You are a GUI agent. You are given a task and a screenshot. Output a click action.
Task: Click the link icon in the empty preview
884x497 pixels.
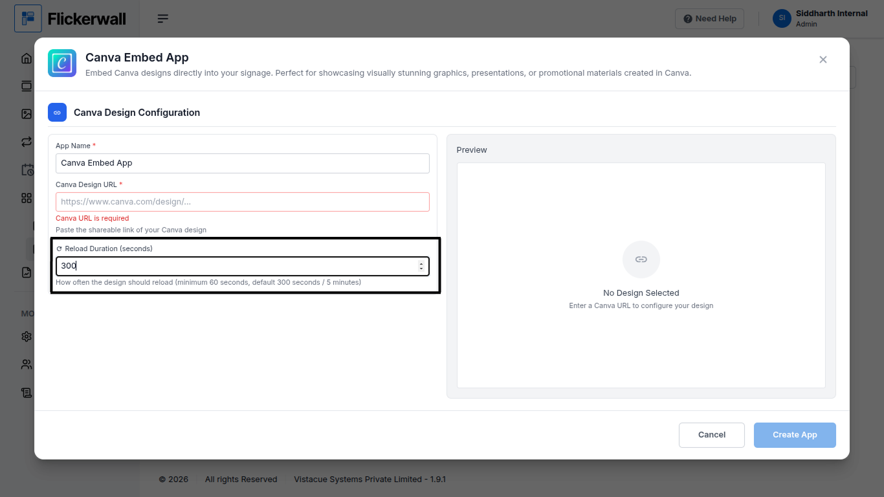click(x=641, y=260)
